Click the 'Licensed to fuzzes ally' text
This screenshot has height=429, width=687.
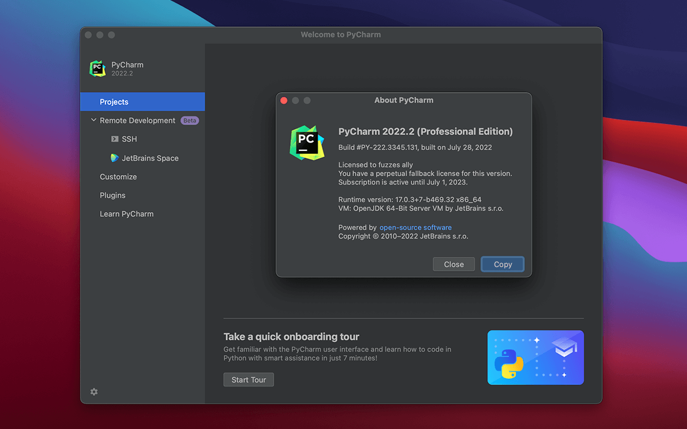(x=376, y=165)
